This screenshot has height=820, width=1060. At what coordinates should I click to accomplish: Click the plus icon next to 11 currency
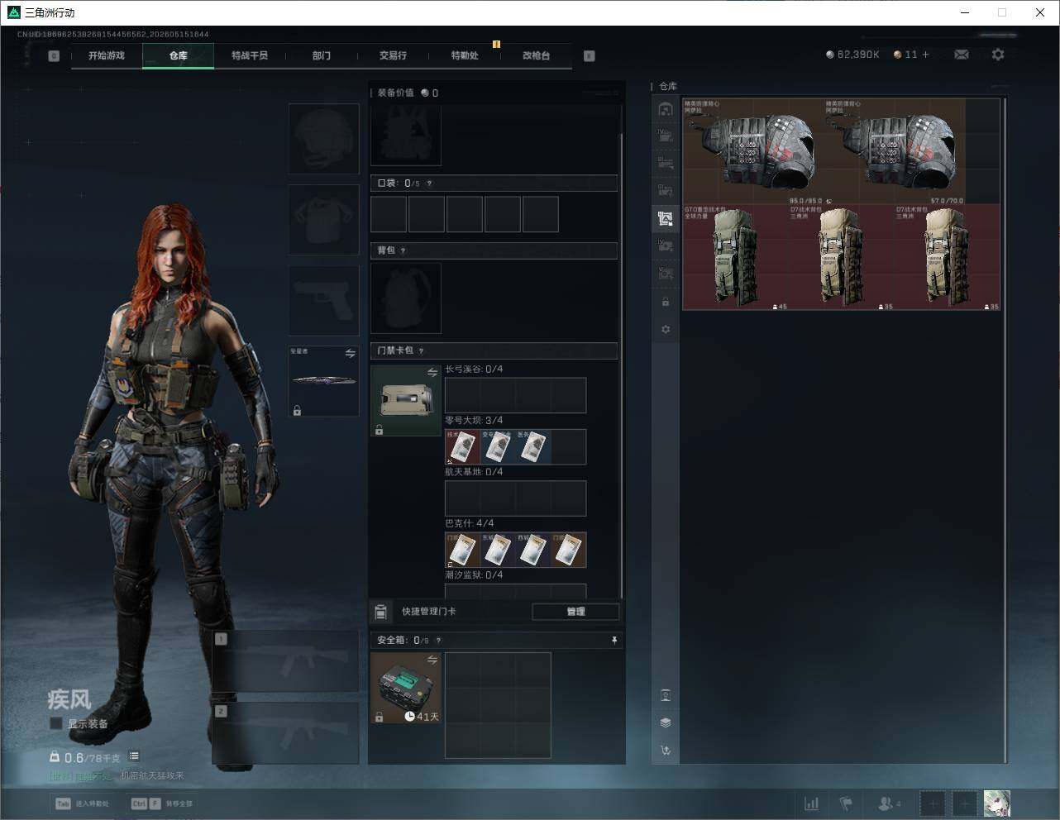point(925,55)
